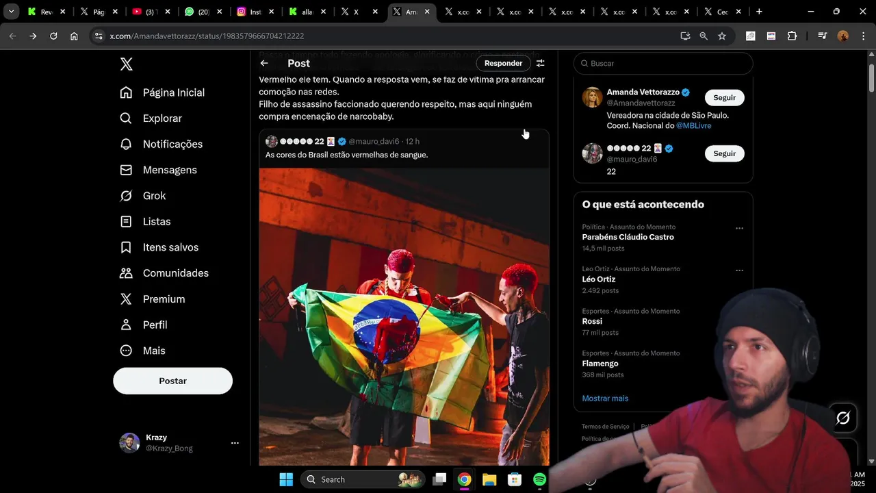The width and height of the screenshot is (876, 493).
Task: Open Spotify from the taskbar
Action: [539, 479]
